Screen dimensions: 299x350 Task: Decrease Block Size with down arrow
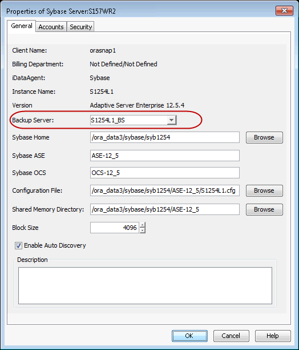143,230
